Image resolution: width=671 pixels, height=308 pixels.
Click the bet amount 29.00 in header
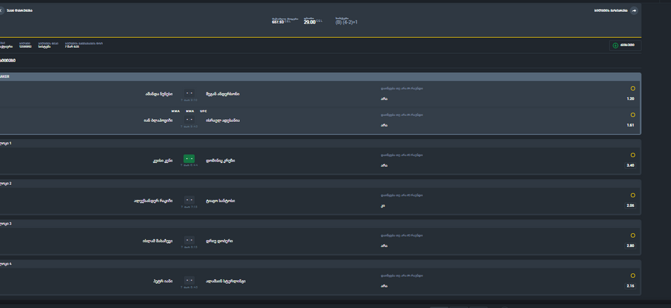point(309,22)
